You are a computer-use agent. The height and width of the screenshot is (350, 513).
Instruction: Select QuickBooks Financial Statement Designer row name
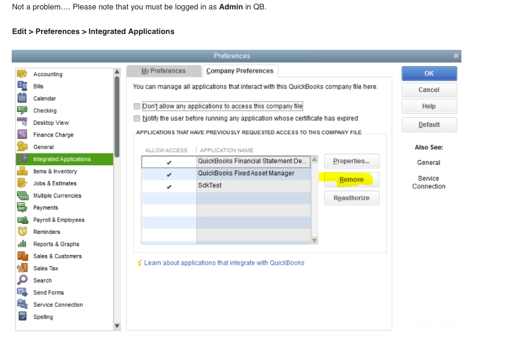point(253,161)
